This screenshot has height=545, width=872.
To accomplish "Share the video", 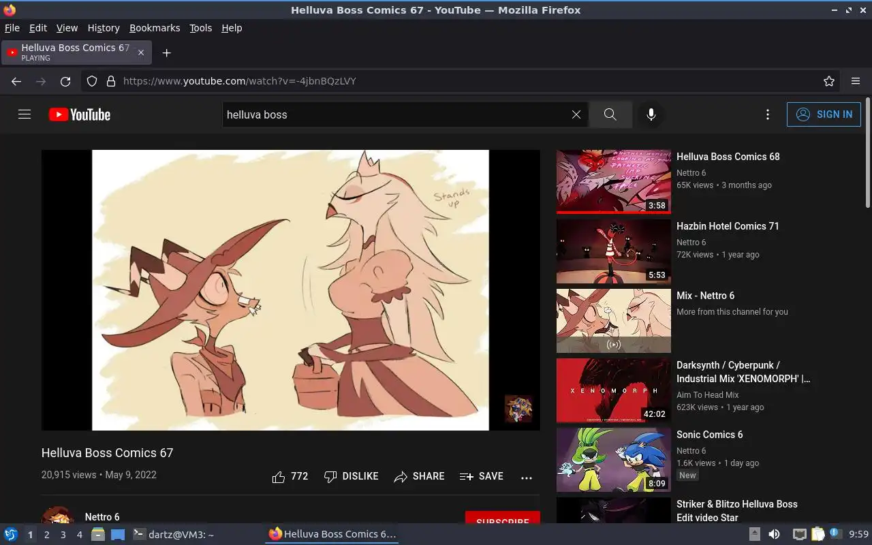I will (419, 476).
